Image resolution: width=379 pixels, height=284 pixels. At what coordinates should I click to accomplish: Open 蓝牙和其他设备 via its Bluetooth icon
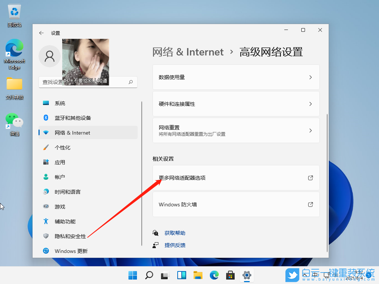(46, 118)
